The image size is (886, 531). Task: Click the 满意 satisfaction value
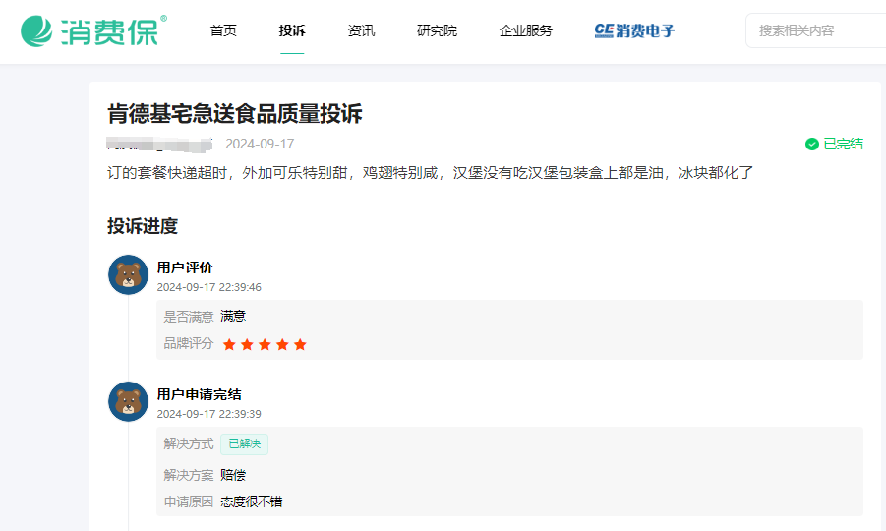pyautogui.click(x=233, y=316)
